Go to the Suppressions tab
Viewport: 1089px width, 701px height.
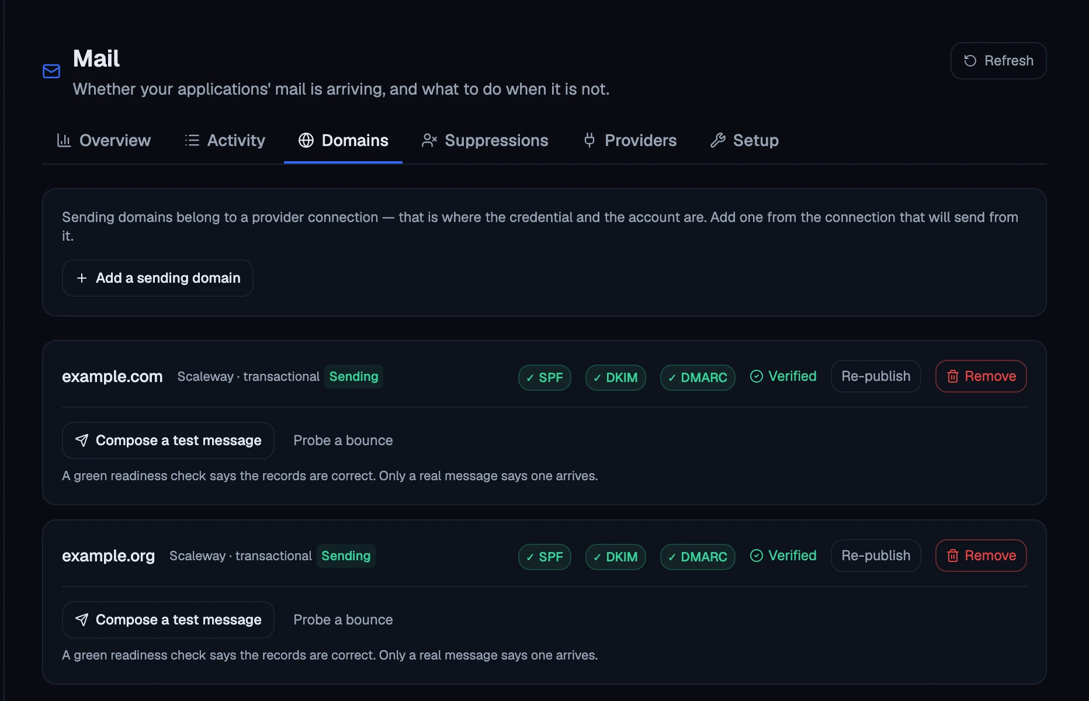(x=485, y=140)
